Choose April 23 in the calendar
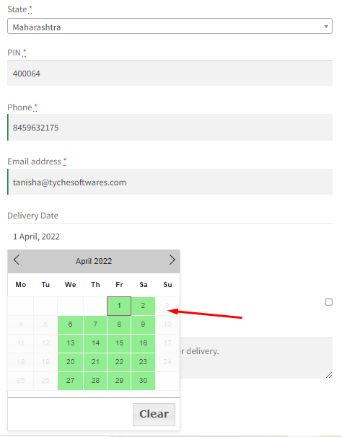Screen dimensions: 342x437 [x=143, y=362]
